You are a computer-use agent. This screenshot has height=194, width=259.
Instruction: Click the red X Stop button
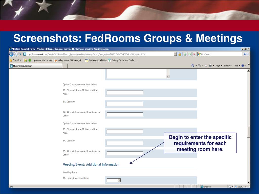point(194,54)
